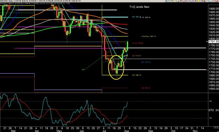Click the small scroll icons at the chart's bottom-right corner
The width and height of the screenshot is (219, 132).
click(x=216, y=127)
